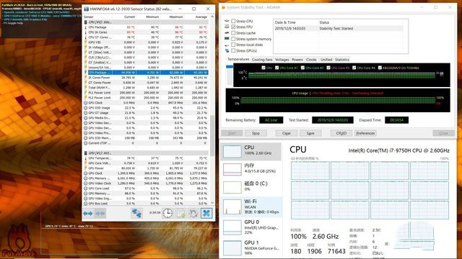Click Average column header in HWiNFO

pos(201,17)
